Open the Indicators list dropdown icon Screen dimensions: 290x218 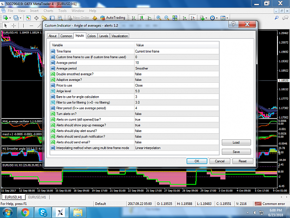coord(203,18)
